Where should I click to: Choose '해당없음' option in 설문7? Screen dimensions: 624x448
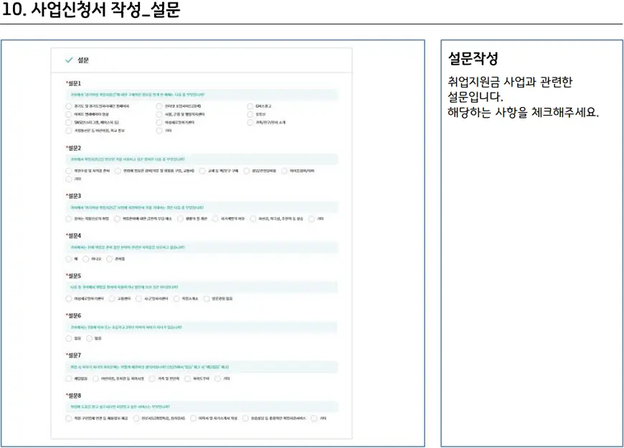(69, 378)
